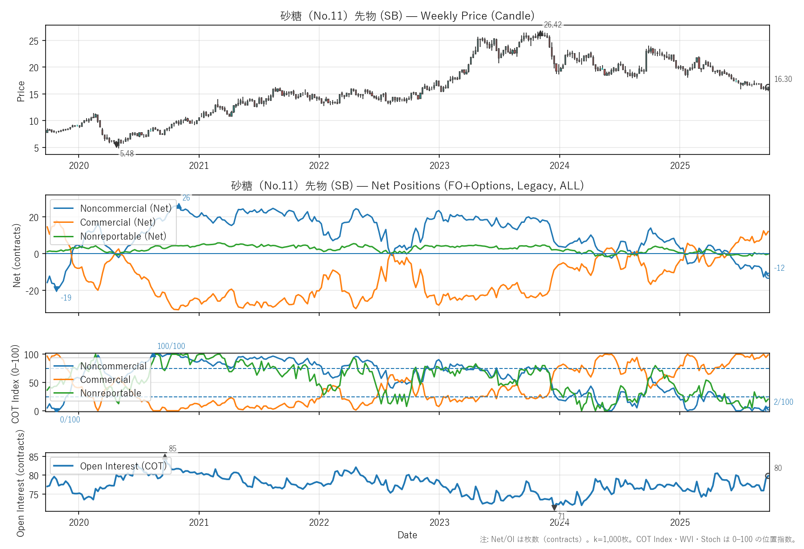Image resolution: width=804 pixels, height=549 pixels.
Task: Click the 26.42 price high triangle marker
Action: (x=540, y=33)
